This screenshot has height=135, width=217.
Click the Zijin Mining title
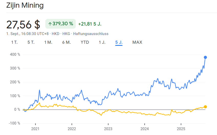click(x=25, y=5)
